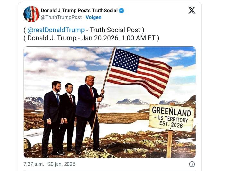
Task: Click the bearded man in blue tie
Action: tap(52, 118)
